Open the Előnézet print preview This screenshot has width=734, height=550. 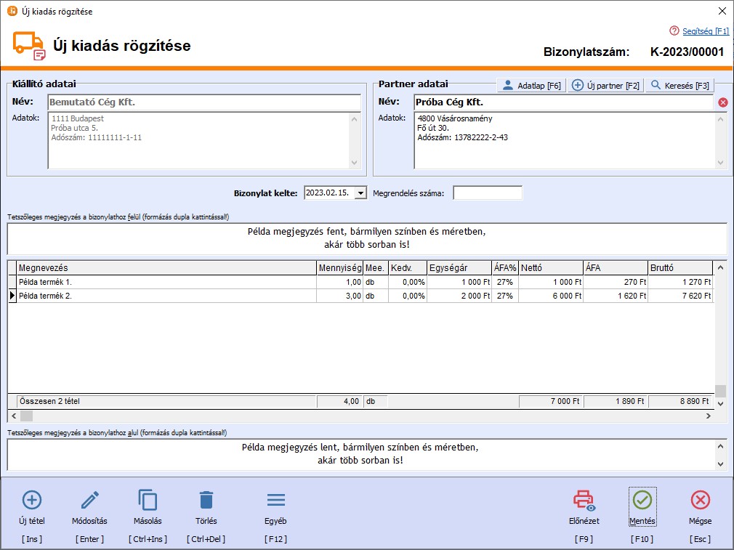[584, 500]
